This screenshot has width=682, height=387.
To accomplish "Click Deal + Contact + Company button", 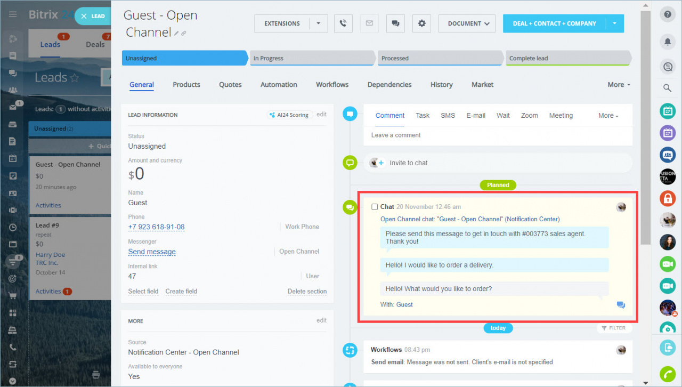I will click(554, 23).
